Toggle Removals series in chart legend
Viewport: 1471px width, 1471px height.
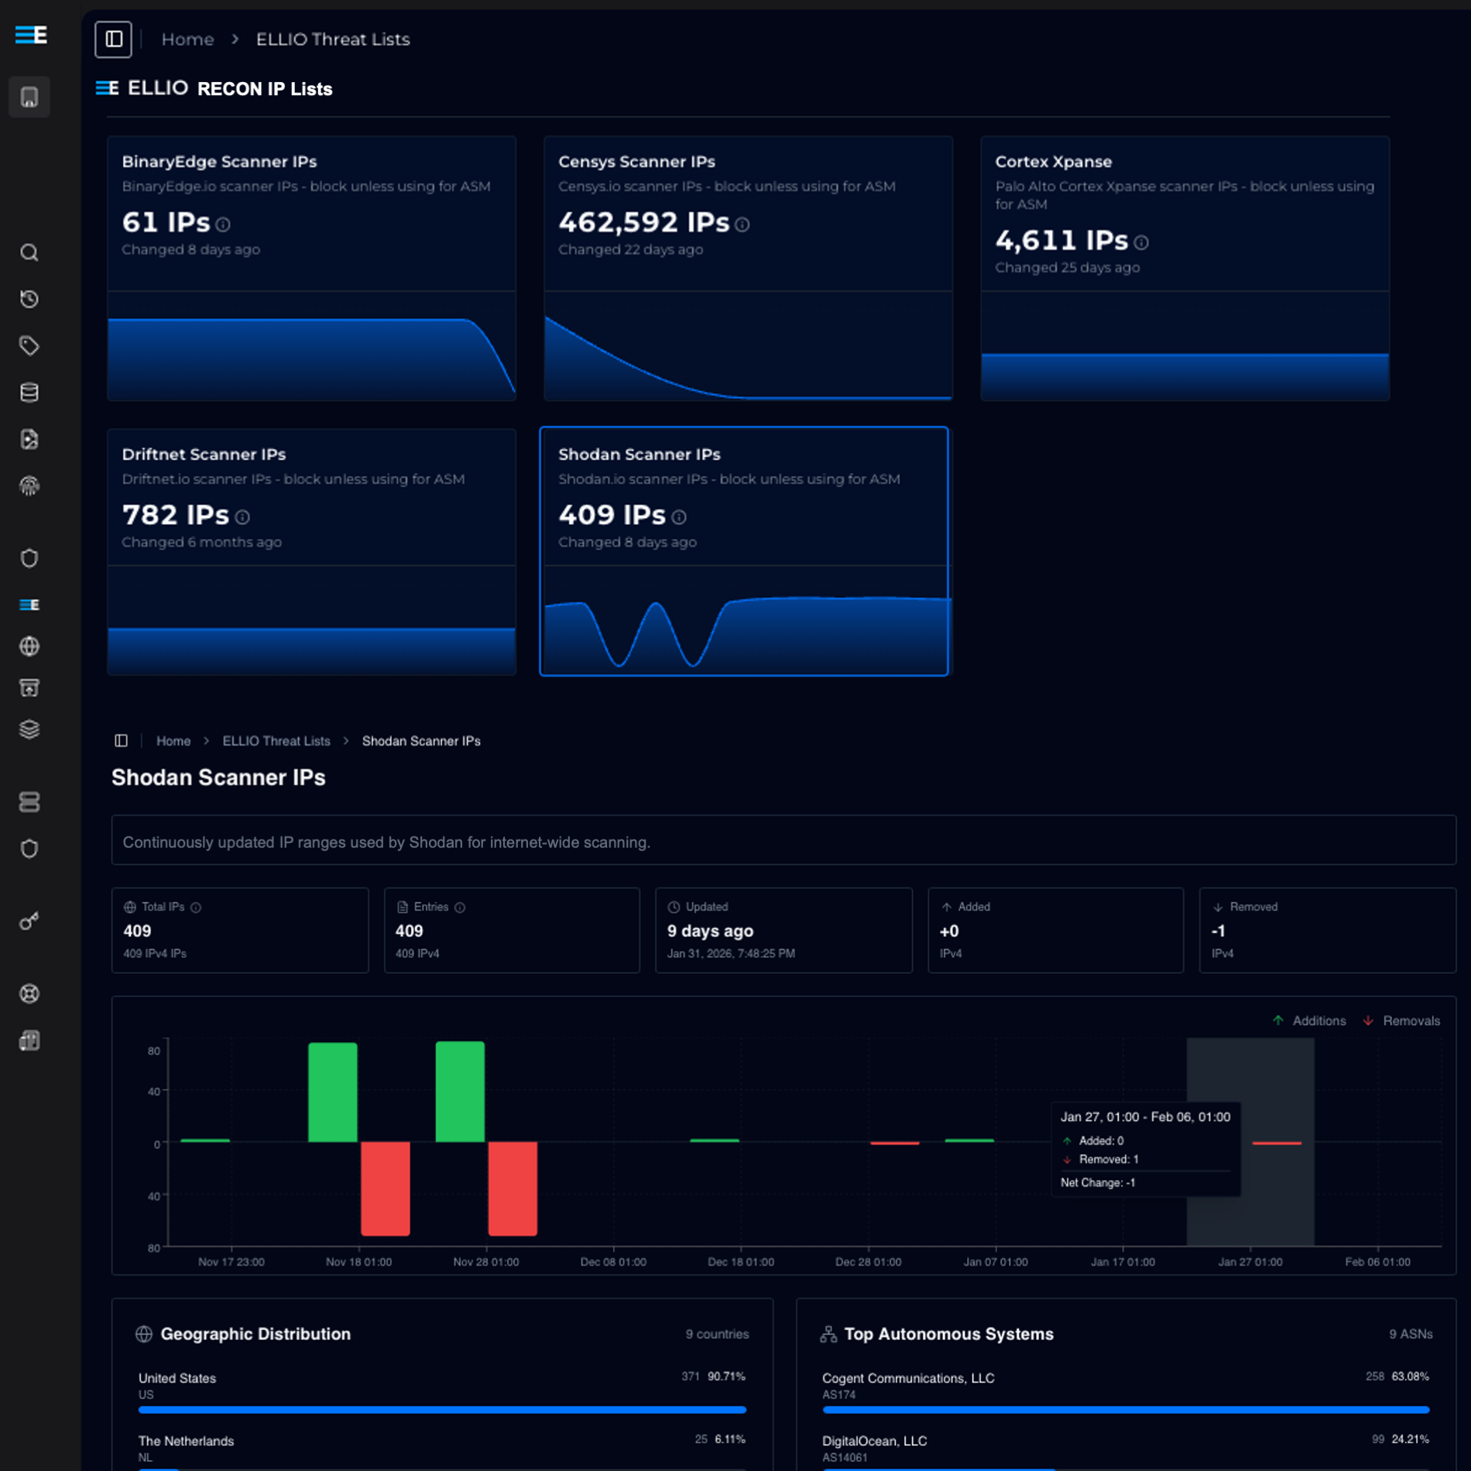[1401, 1020]
